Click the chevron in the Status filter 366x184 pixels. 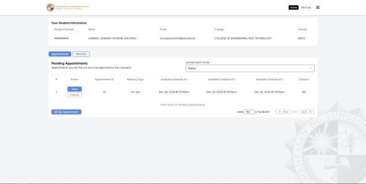[x=311, y=68]
